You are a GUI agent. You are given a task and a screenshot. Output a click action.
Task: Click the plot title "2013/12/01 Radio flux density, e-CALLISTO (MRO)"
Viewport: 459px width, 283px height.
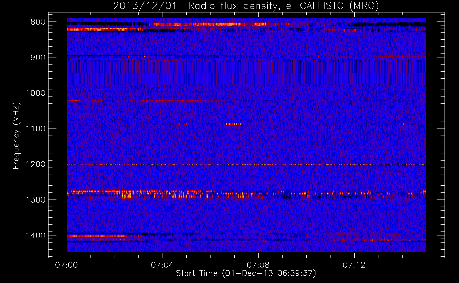[x=246, y=6]
